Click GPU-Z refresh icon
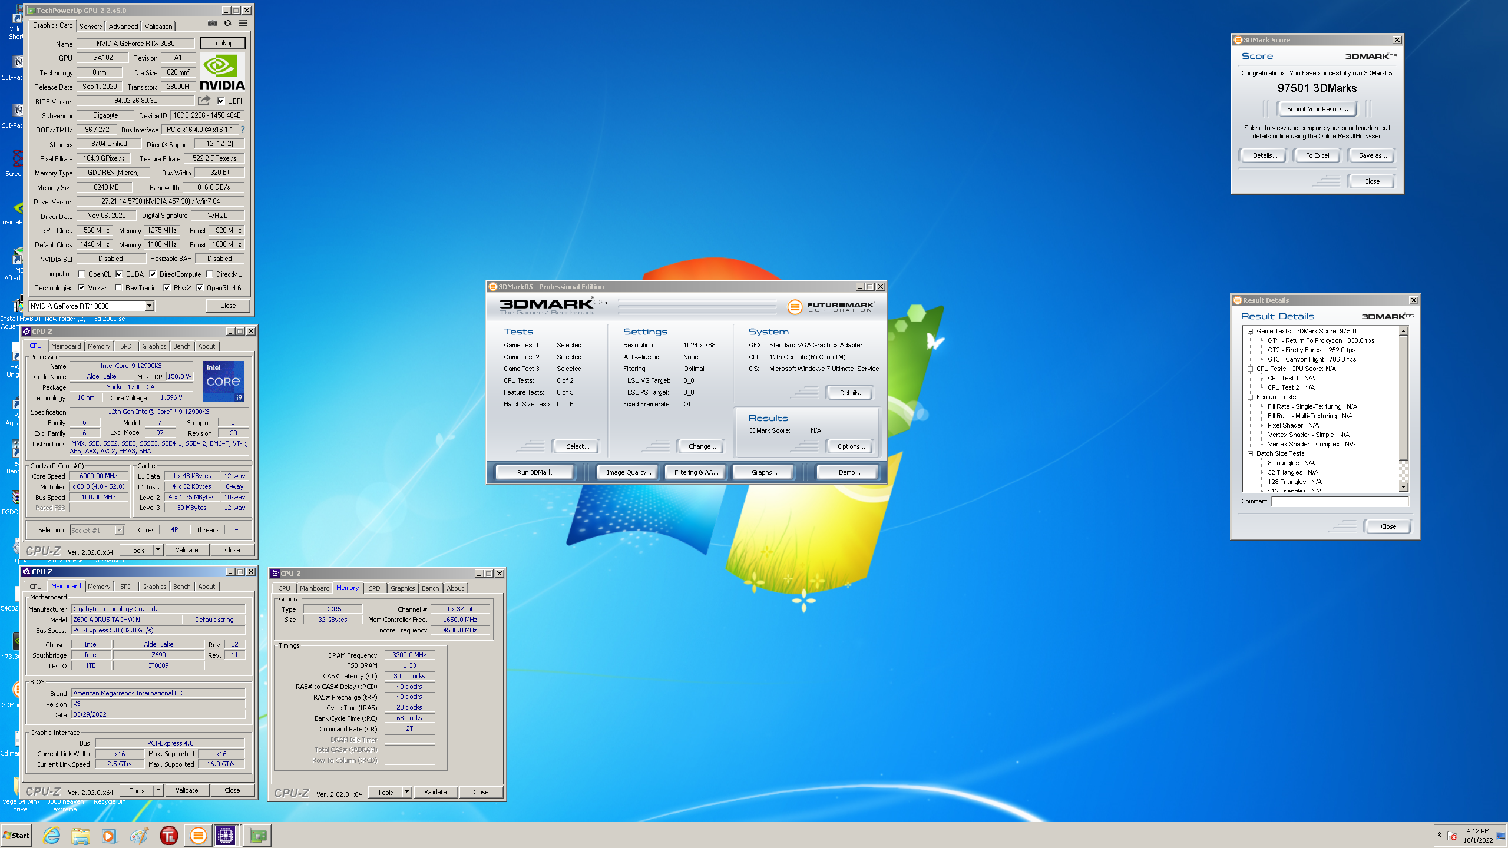1508x848 pixels. (227, 24)
